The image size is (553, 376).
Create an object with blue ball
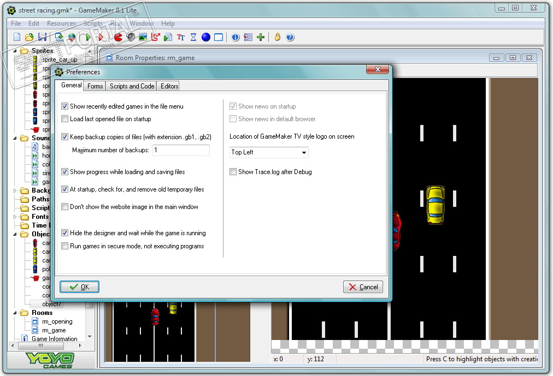click(x=206, y=37)
